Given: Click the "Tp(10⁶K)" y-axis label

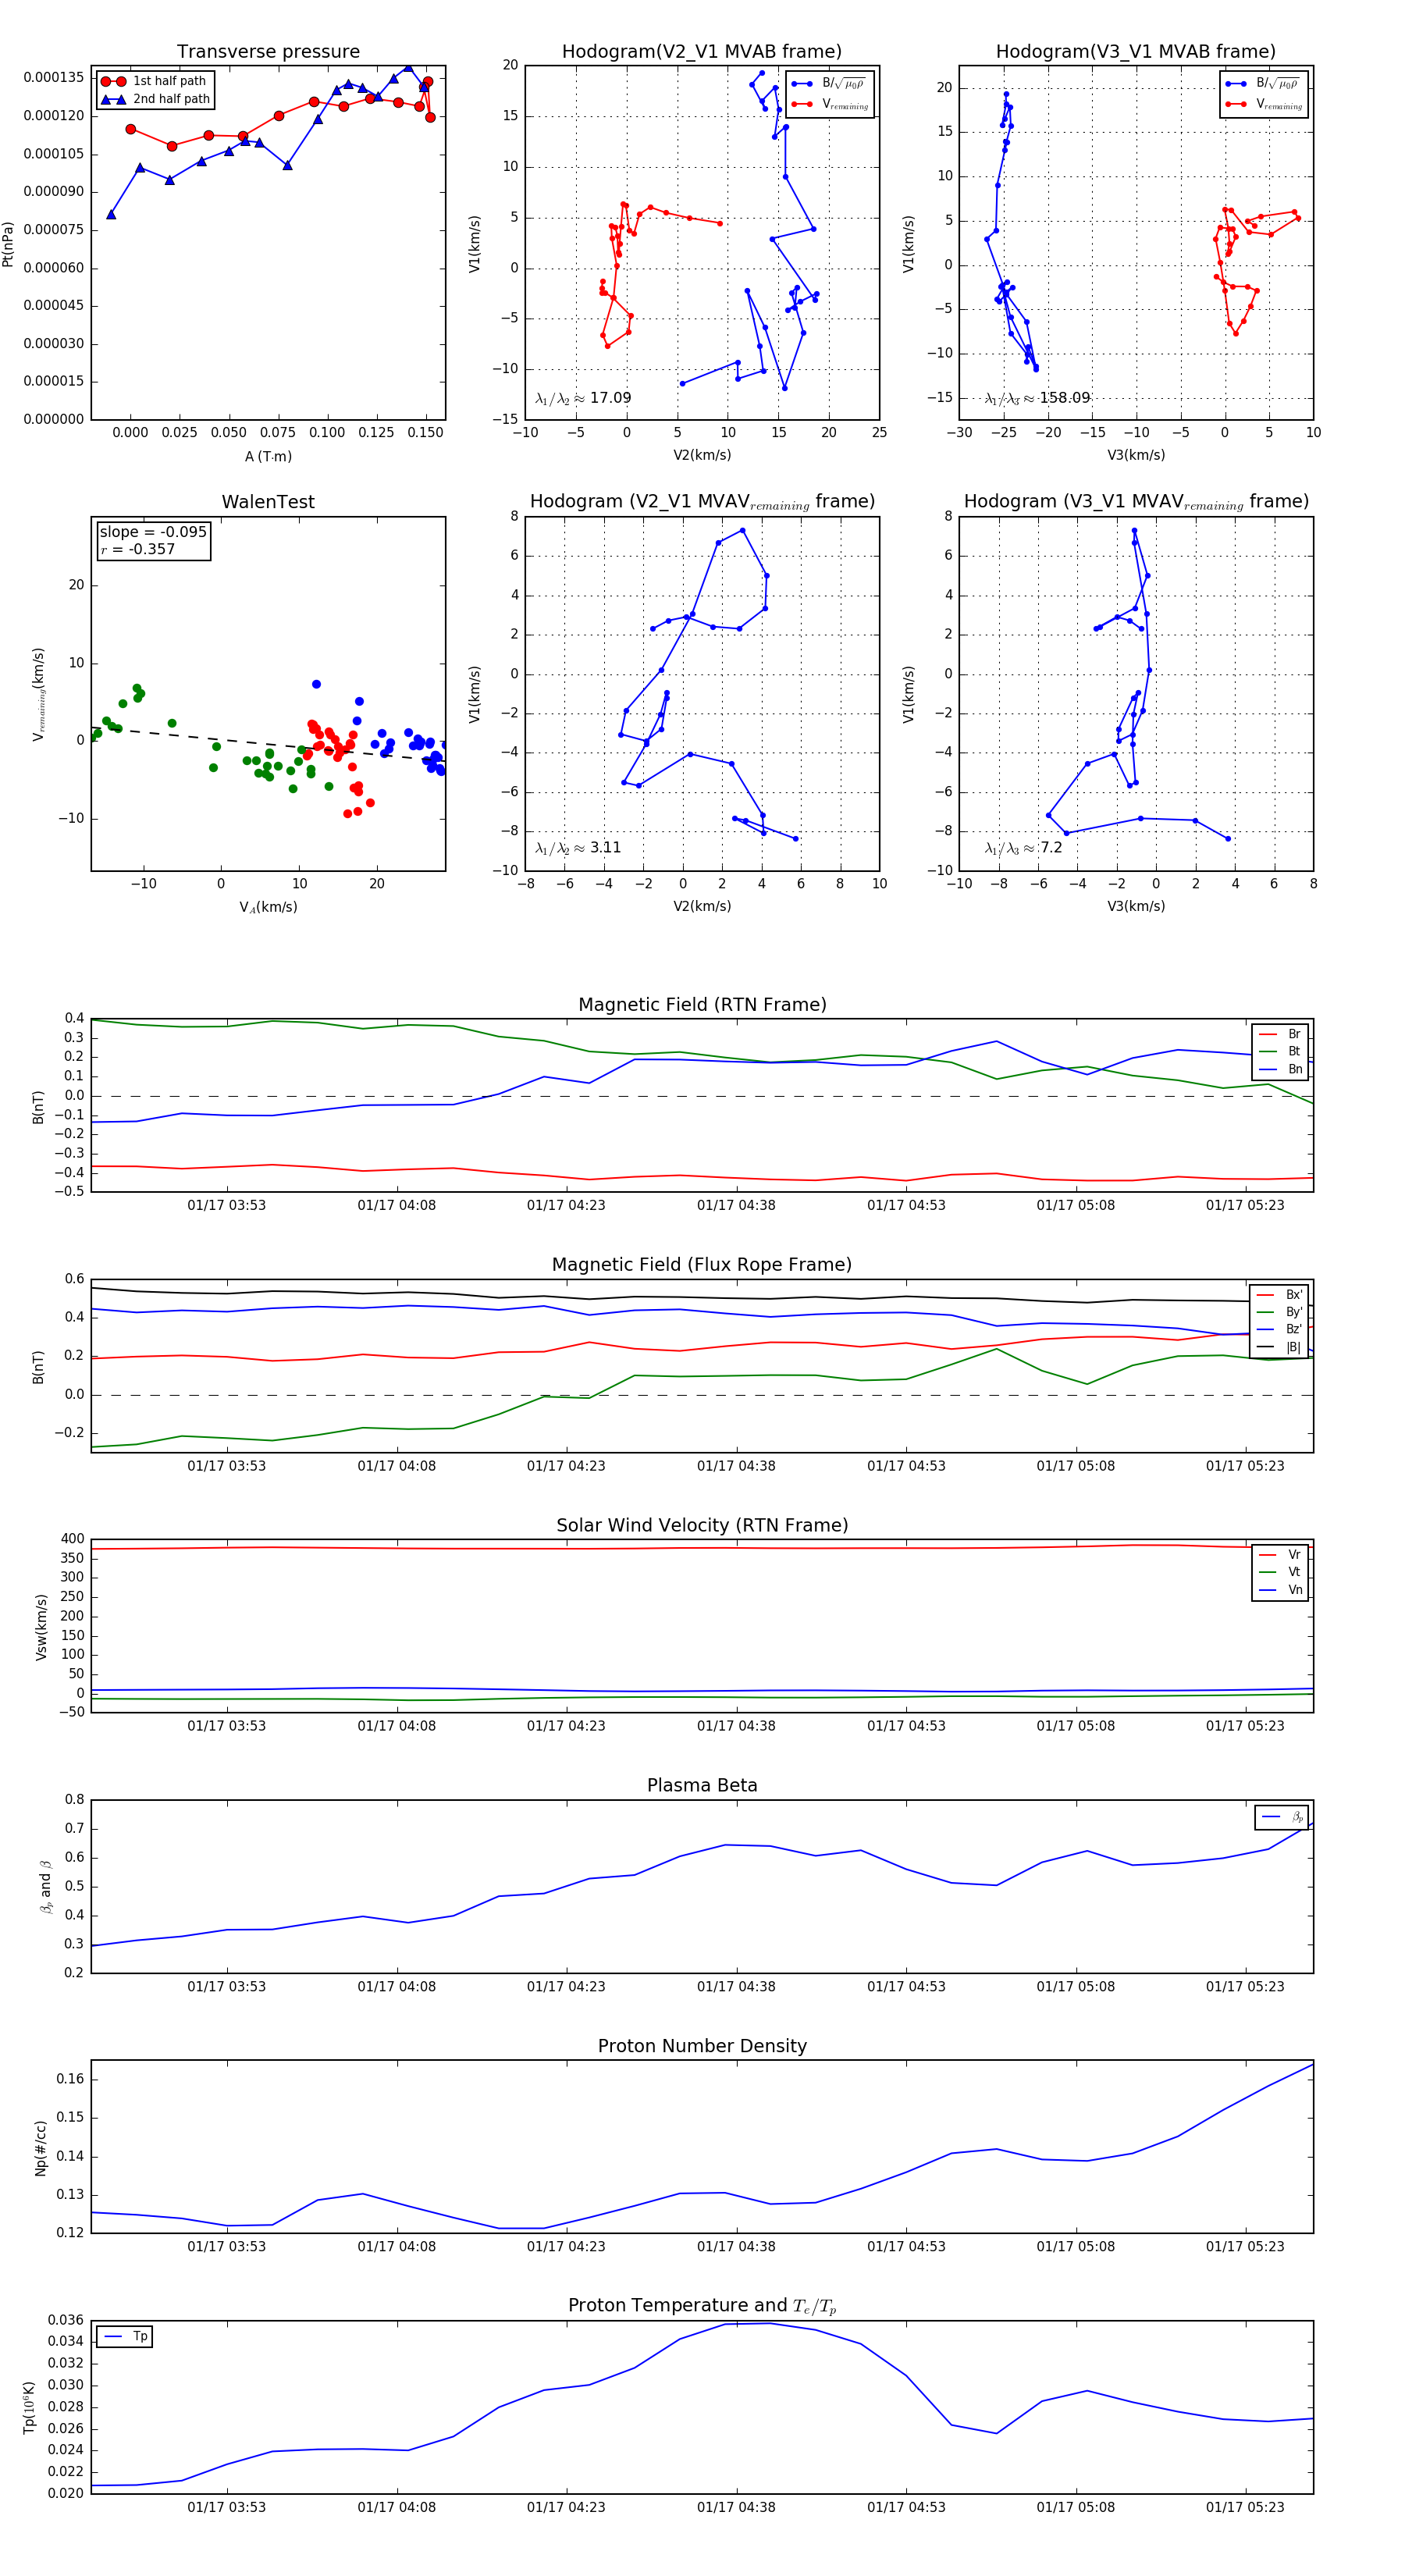Looking at the screenshot, I should (30, 2408).
